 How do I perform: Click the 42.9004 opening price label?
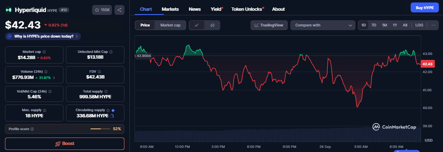tap(144, 56)
